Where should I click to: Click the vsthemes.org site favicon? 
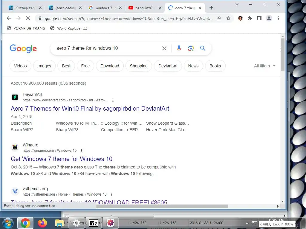point(15,191)
